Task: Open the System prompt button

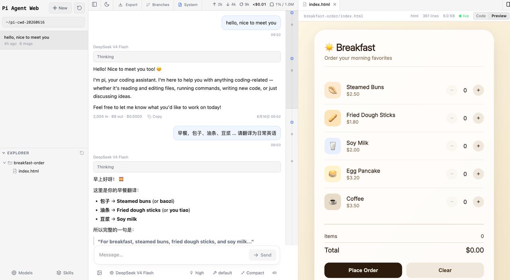Action: point(188,4)
